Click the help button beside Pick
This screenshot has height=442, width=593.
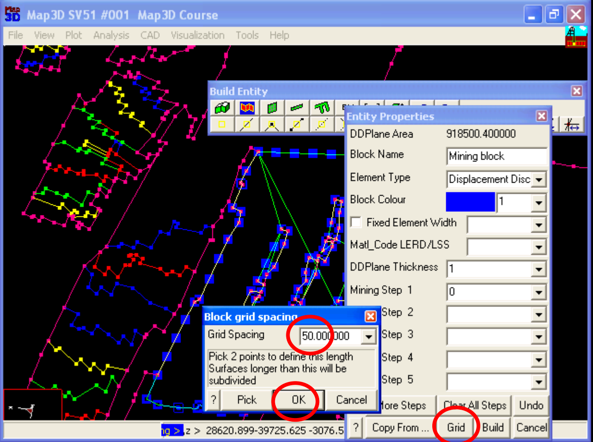pyautogui.click(x=213, y=400)
